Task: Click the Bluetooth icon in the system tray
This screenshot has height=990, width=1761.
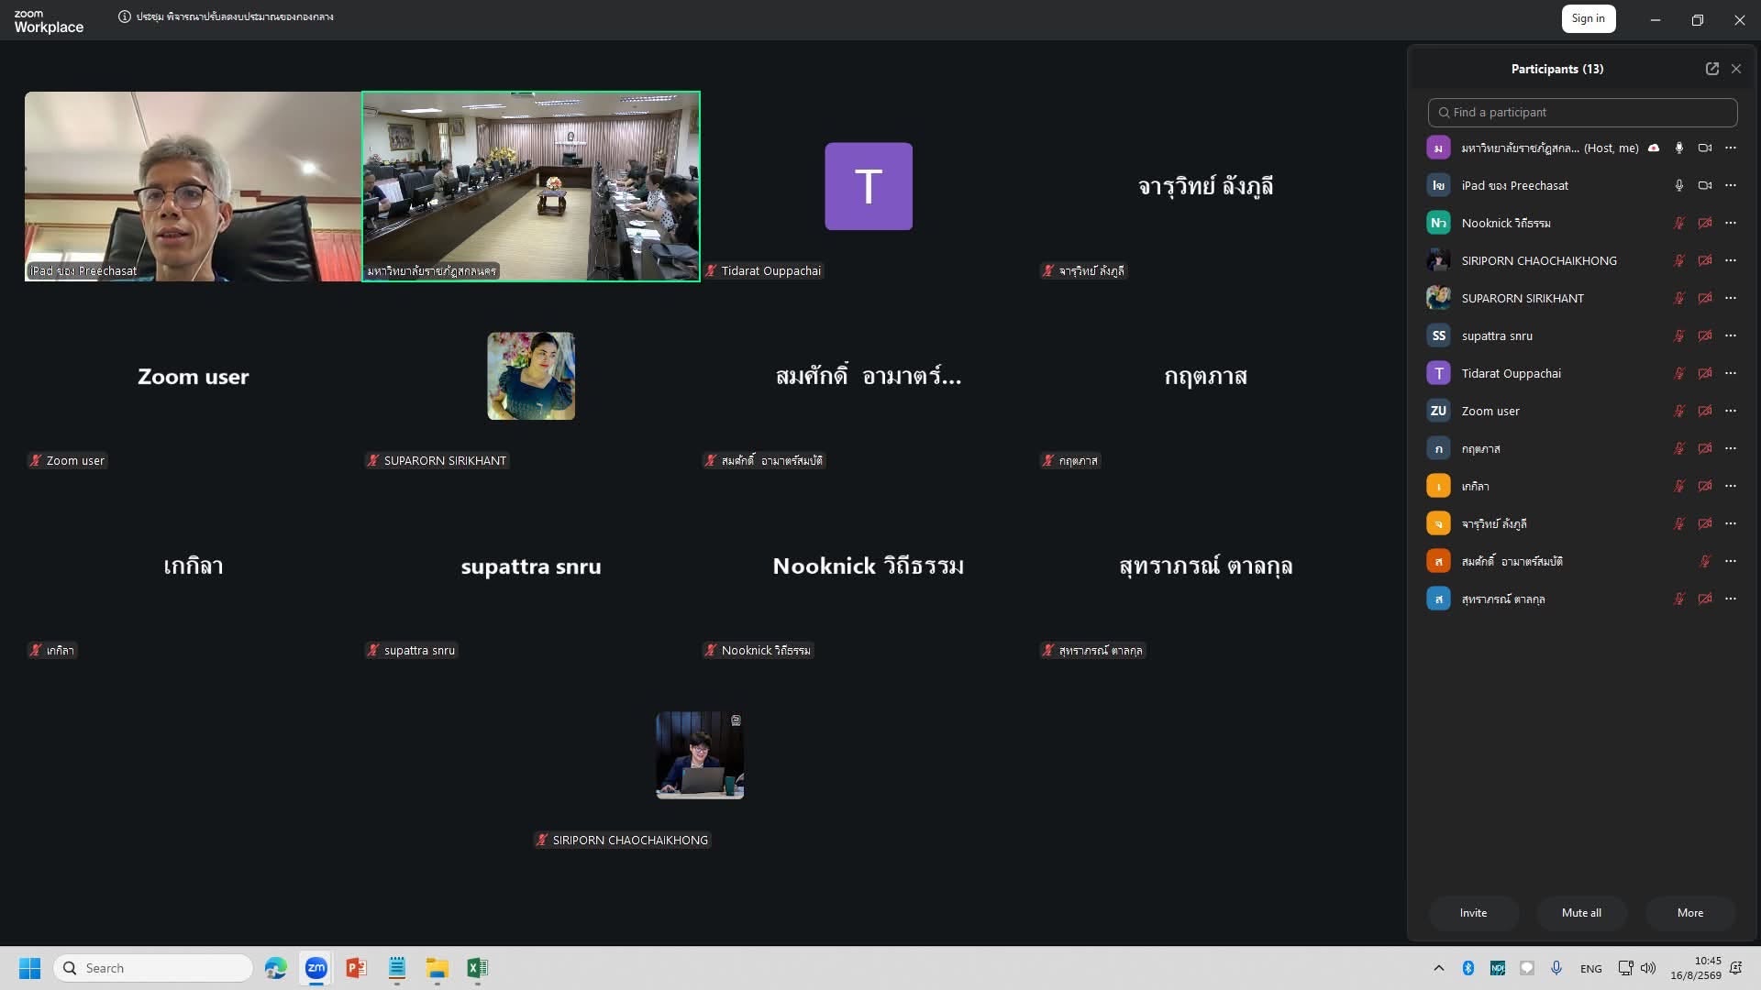Action: pos(1467,968)
